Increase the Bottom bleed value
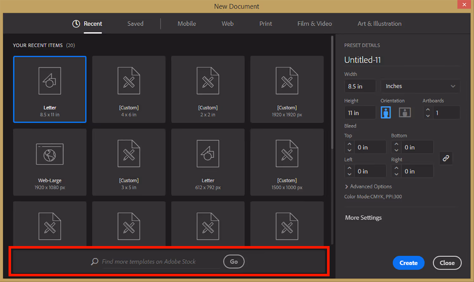Image resolution: width=474 pixels, height=282 pixels. click(396, 144)
